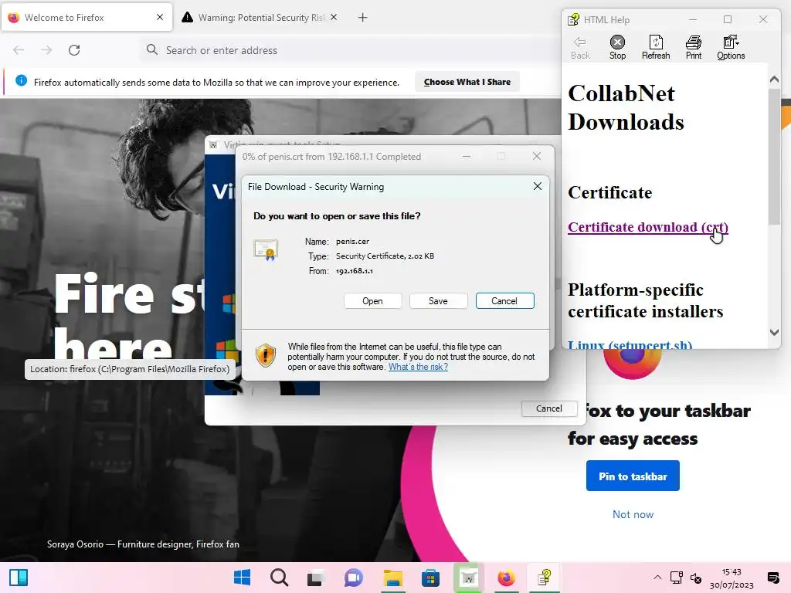Open Microsoft Store from the taskbar
Image resolution: width=791 pixels, height=593 pixels.
[x=430, y=578]
